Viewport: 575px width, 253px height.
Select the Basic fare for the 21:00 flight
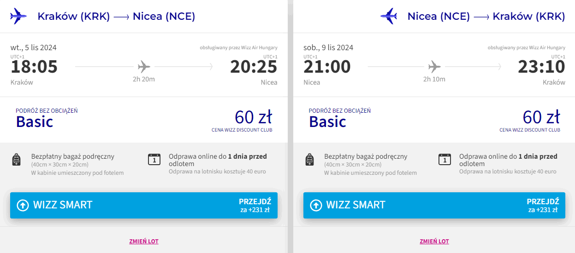pos(327,121)
